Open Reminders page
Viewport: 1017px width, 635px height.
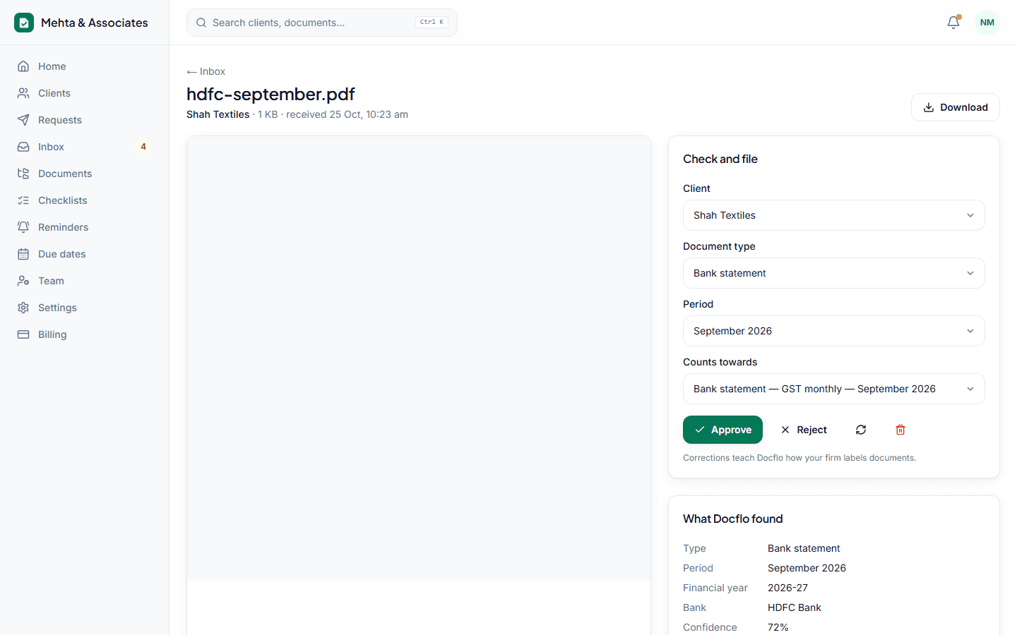tap(85, 227)
